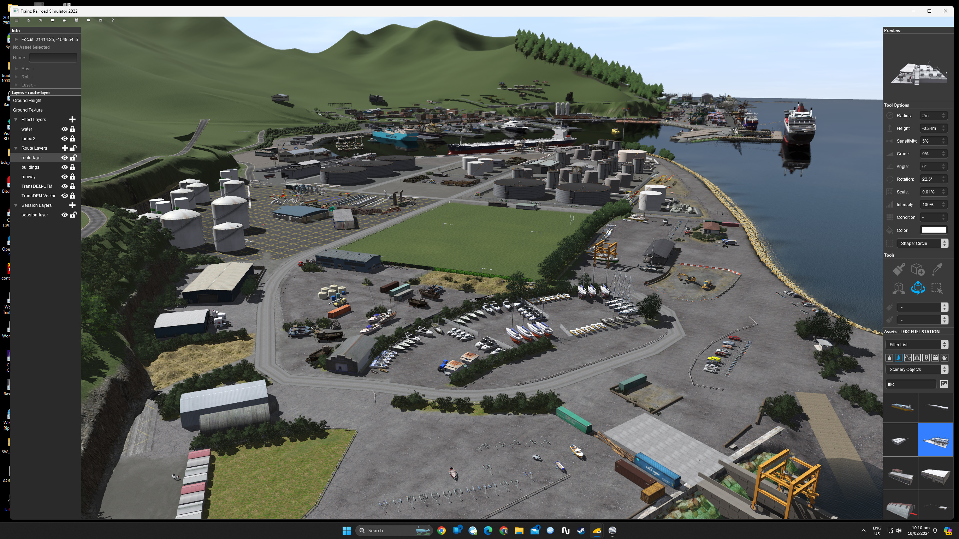Add a new Session Layer

tap(72, 205)
